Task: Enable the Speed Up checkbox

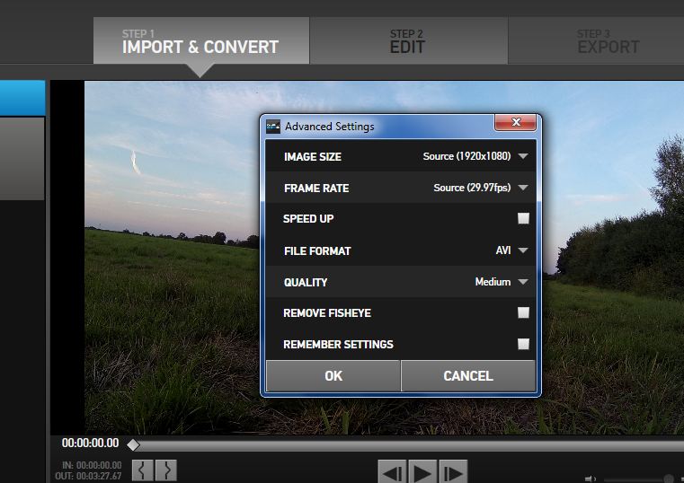Action: pos(523,219)
